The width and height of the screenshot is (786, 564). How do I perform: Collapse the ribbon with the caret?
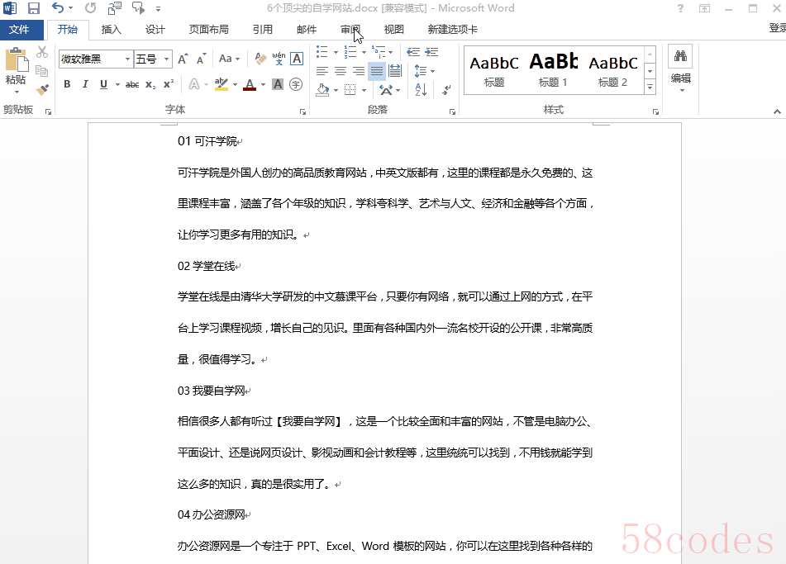[777, 111]
